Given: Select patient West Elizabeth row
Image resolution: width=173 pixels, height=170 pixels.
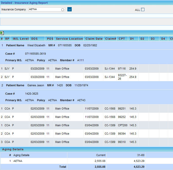Looking at the screenshot, I should (x=36, y=45).
